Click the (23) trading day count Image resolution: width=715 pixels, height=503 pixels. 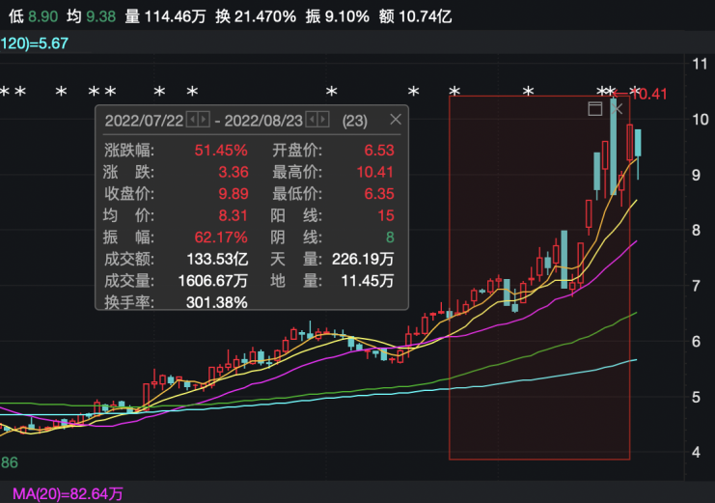pos(354,120)
